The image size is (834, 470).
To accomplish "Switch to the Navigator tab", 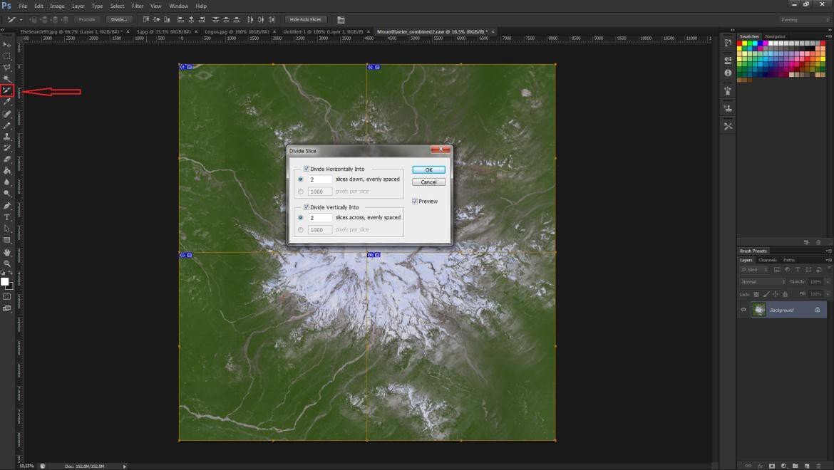I will coord(775,36).
